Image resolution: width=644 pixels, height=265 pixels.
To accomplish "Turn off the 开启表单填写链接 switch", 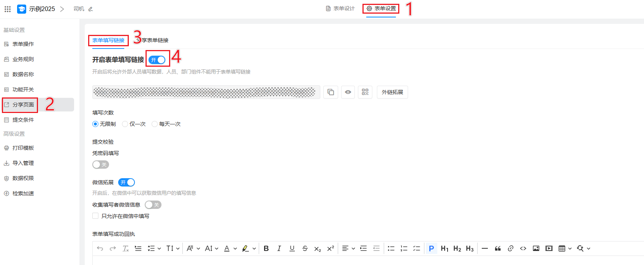I will pyautogui.click(x=157, y=60).
